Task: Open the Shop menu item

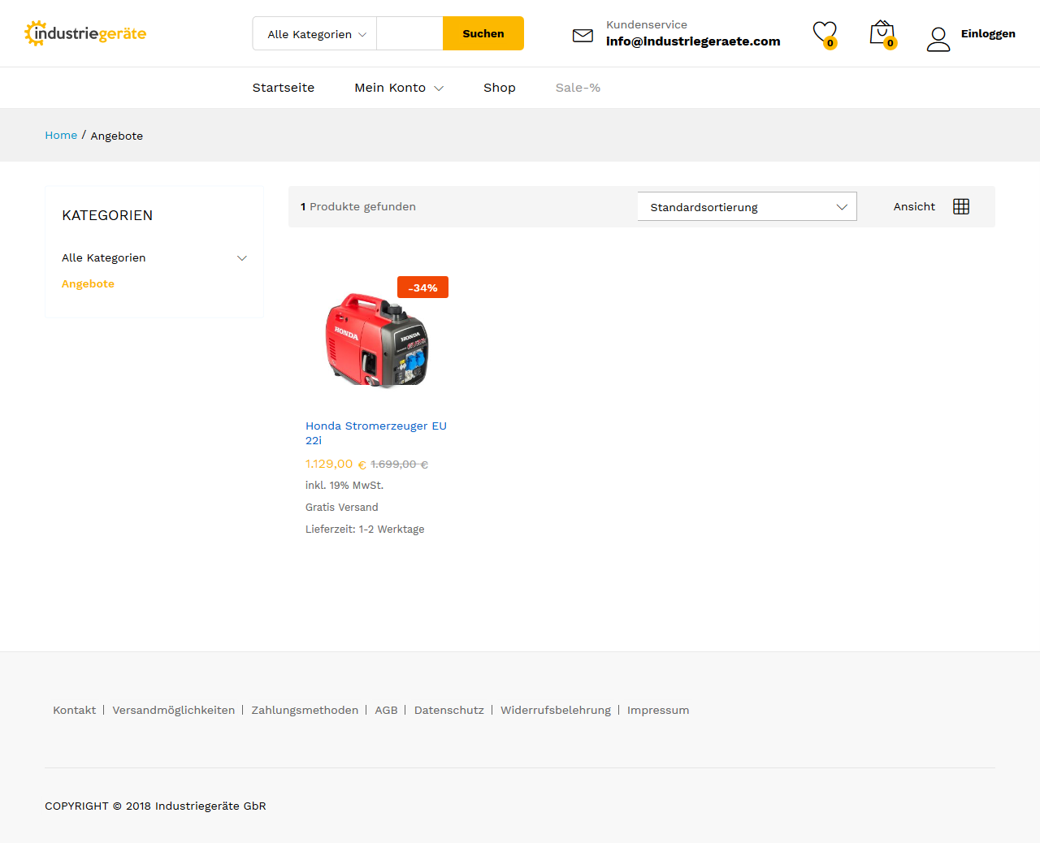Action: [x=500, y=88]
